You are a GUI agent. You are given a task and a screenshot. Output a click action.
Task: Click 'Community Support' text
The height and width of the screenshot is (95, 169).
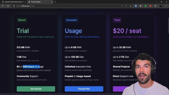(27, 76)
